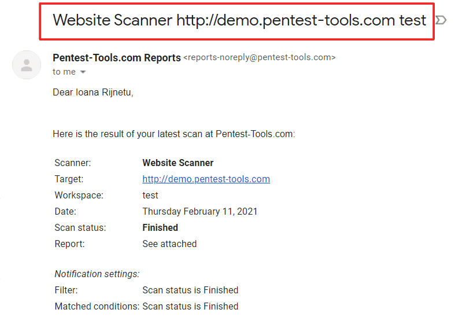Select the reports-noreply@pentest-tools.com sender address
This screenshot has width=466, height=324.
click(260, 57)
